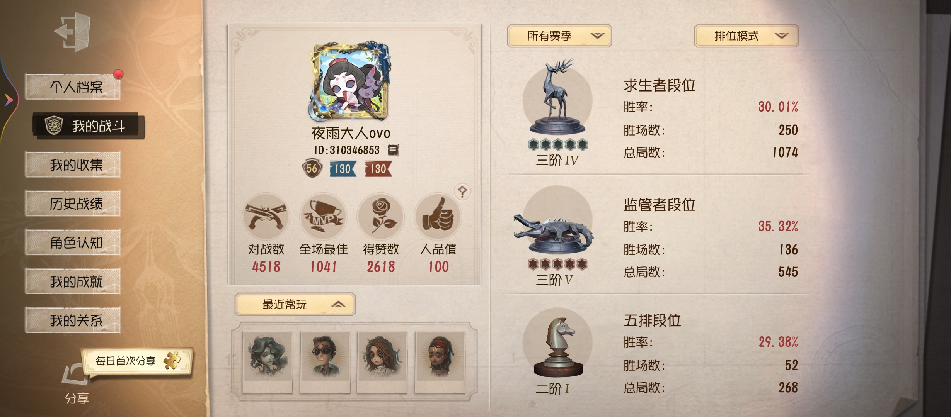The height and width of the screenshot is (417, 951).
Task: Click the question mark help icon
Action: pos(462,191)
